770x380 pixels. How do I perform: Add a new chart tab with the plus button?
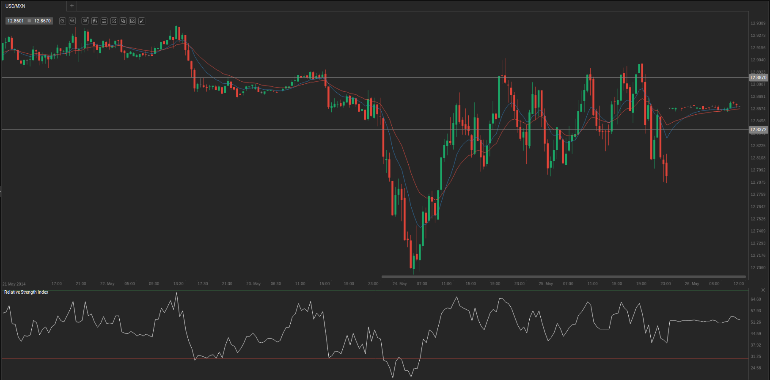(72, 6)
